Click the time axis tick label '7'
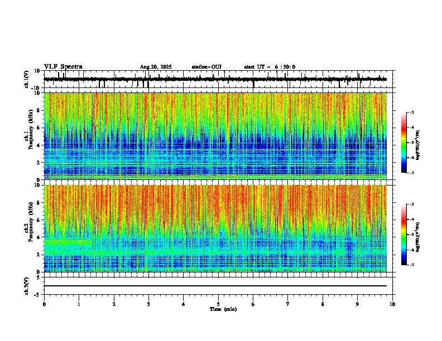The width and height of the screenshot is (442, 341). pyautogui.click(x=288, y=304)
